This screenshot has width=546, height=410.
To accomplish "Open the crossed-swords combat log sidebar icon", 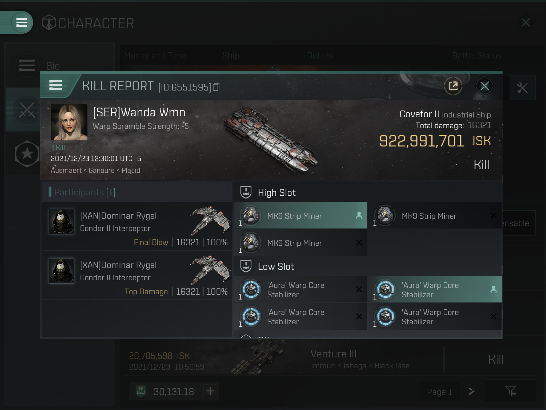I will [x=27, y=110].
